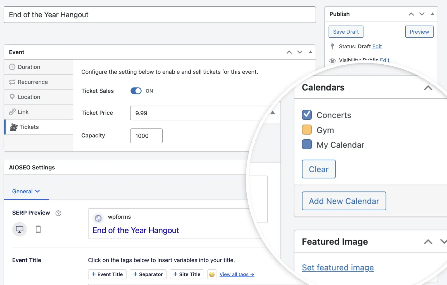Click Add New Calendar button
The image size is (447, 285).
344,201
